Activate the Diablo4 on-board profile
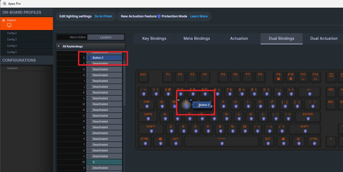Image resolution: width=343 pixels, height=172 pixels. (26, 23)
